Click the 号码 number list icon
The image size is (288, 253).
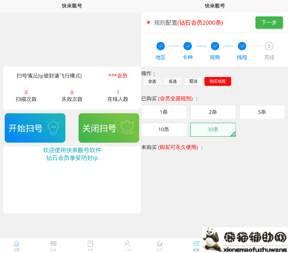tap(90, 244)
